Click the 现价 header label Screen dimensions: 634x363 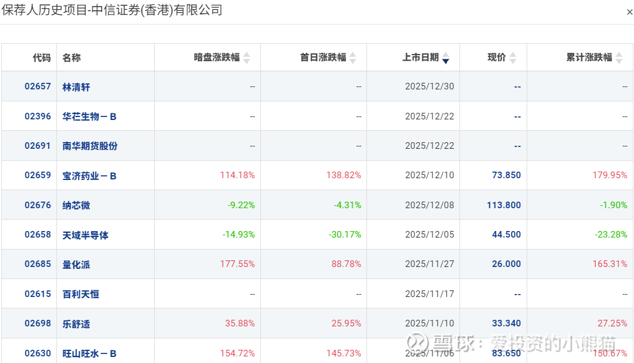point(497,58)
